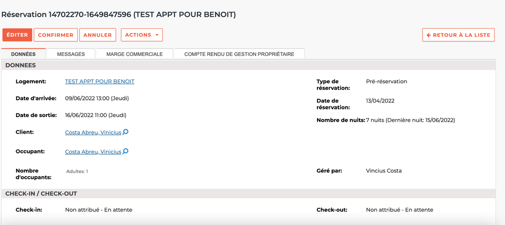Click the Check-in status Non attribué - En attente
This screenshot has width=505, height=225.
pyautogui.click(x=99, y=210)
